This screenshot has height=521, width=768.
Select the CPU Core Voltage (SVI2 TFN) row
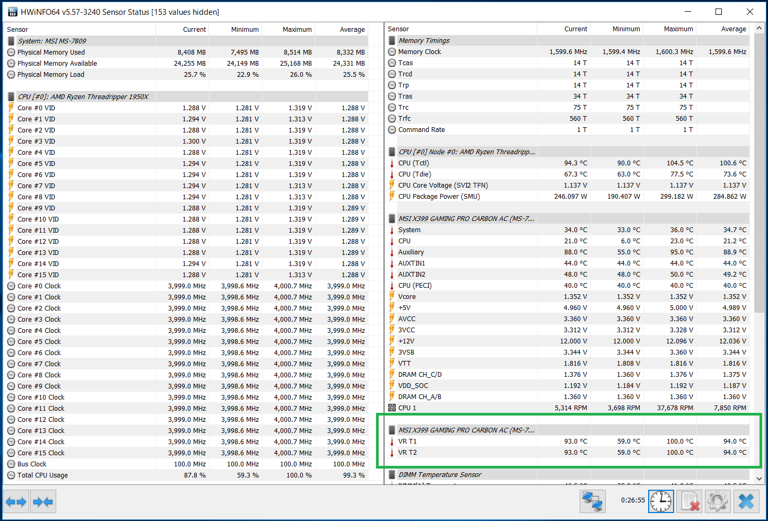coord(568,186)
